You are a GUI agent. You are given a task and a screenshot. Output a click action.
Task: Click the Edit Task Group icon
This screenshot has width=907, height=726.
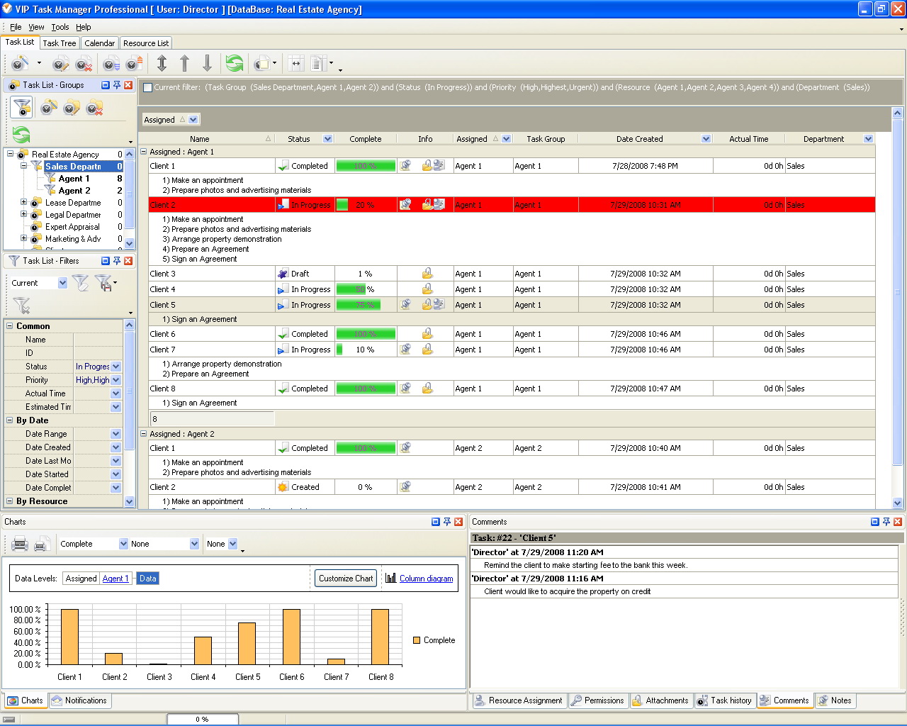[x=71, y=108]
